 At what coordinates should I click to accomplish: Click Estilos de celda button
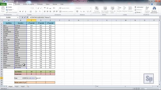[x=112, y=10]
